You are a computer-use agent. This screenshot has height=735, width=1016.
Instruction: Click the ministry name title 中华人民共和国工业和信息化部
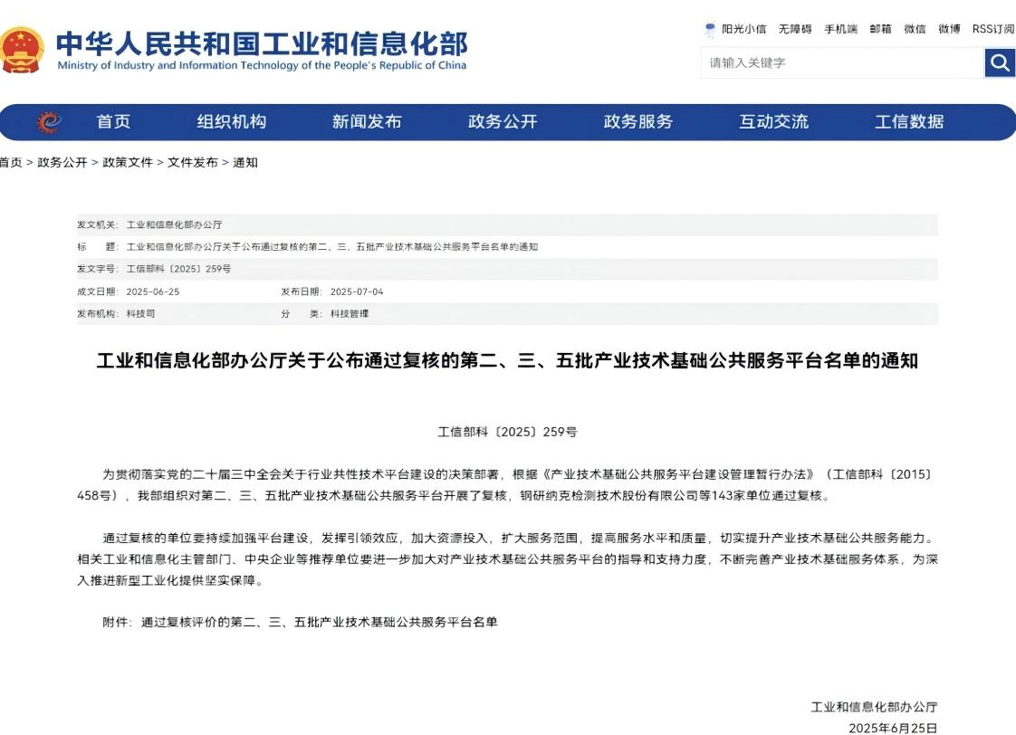click(262, 43)
